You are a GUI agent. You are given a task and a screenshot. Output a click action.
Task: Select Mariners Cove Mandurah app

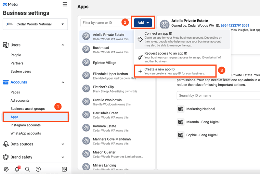point(116,141)
